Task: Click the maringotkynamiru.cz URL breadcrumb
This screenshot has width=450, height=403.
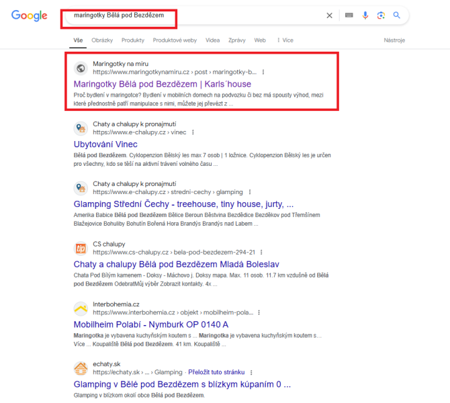Action: (175, 72)
